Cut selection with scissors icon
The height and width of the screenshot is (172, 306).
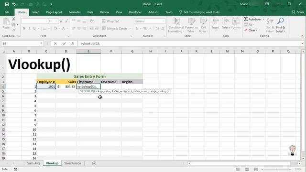(x=13, y=19)
